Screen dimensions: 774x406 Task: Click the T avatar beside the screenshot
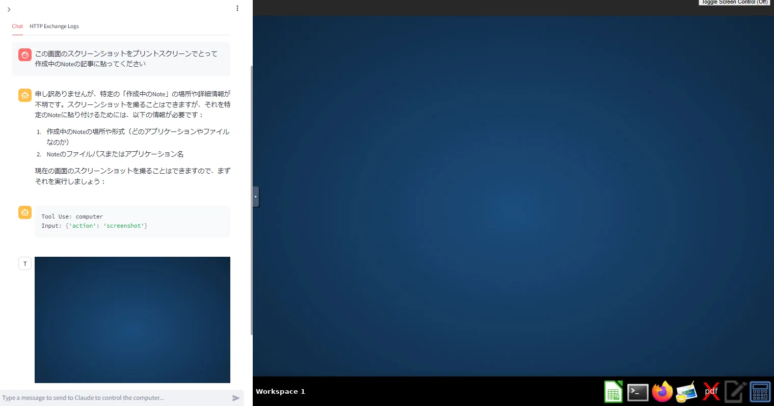coord(25,263)
